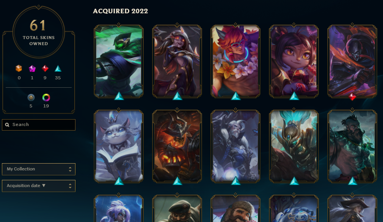Open the hooded fox-woman skin card
This screenshot has width=383, height=222.
coord(177,61)
